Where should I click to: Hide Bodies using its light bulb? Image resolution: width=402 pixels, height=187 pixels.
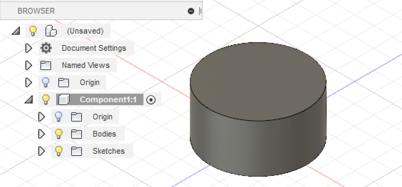click(x=58, y=134)
